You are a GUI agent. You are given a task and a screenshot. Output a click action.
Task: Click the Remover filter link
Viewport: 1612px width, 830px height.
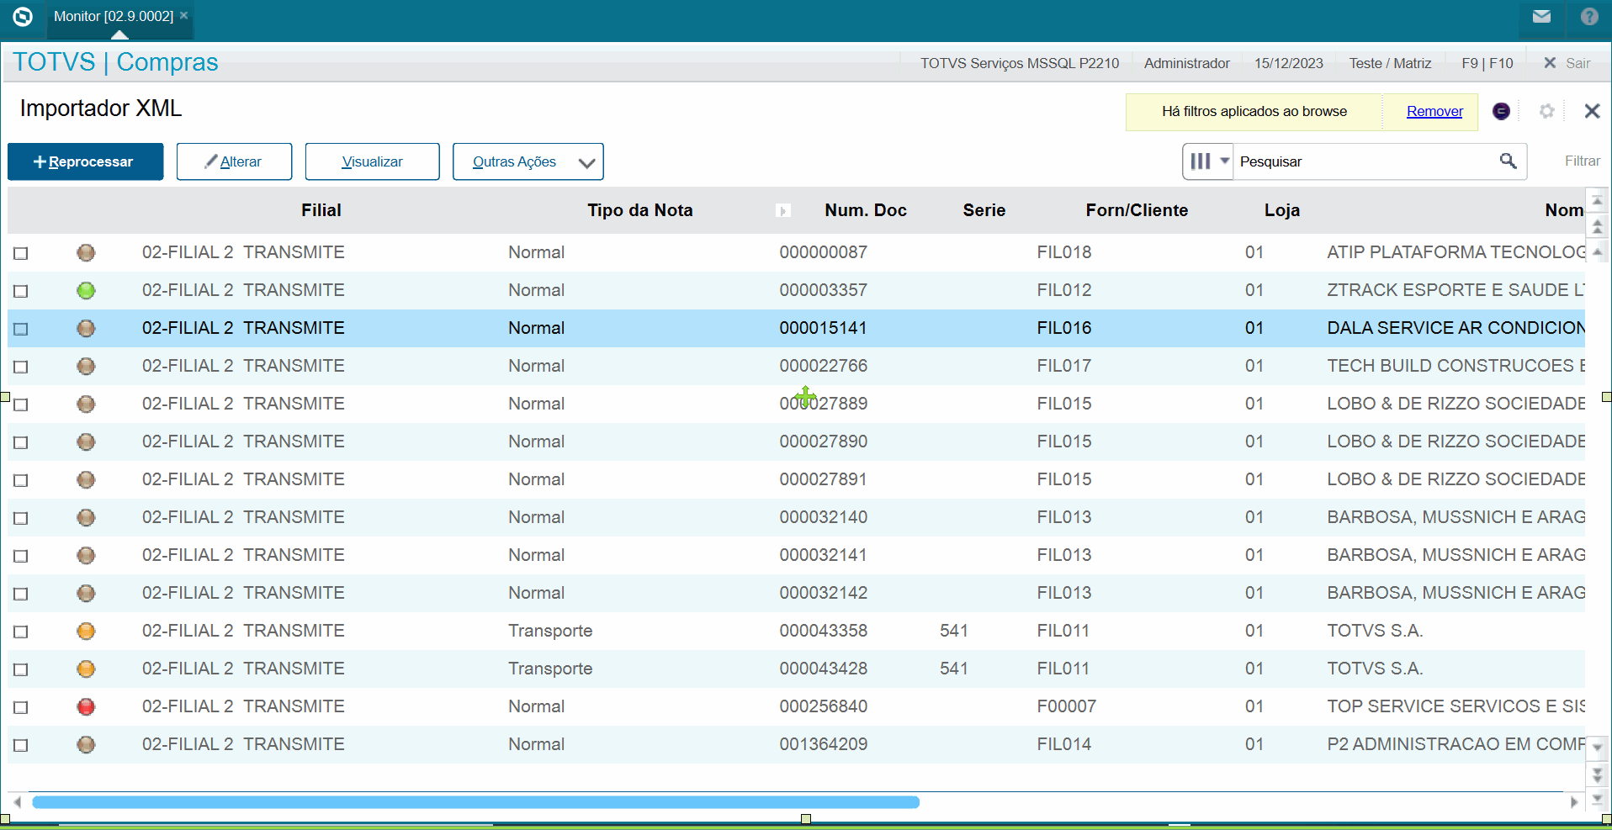tap(1434, 111)
